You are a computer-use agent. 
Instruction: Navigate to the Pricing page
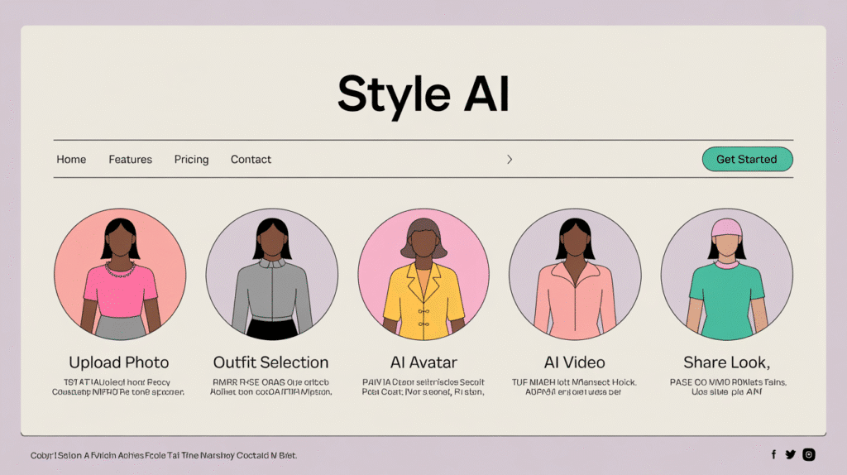pyautogui.click(x=191, y=159)
